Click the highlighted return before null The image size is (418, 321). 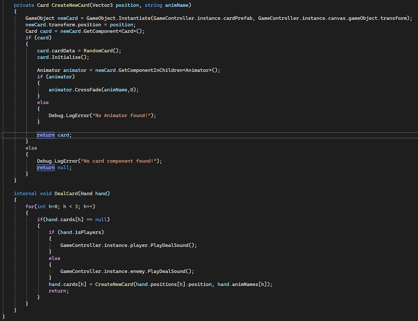[x=46, y=167]
